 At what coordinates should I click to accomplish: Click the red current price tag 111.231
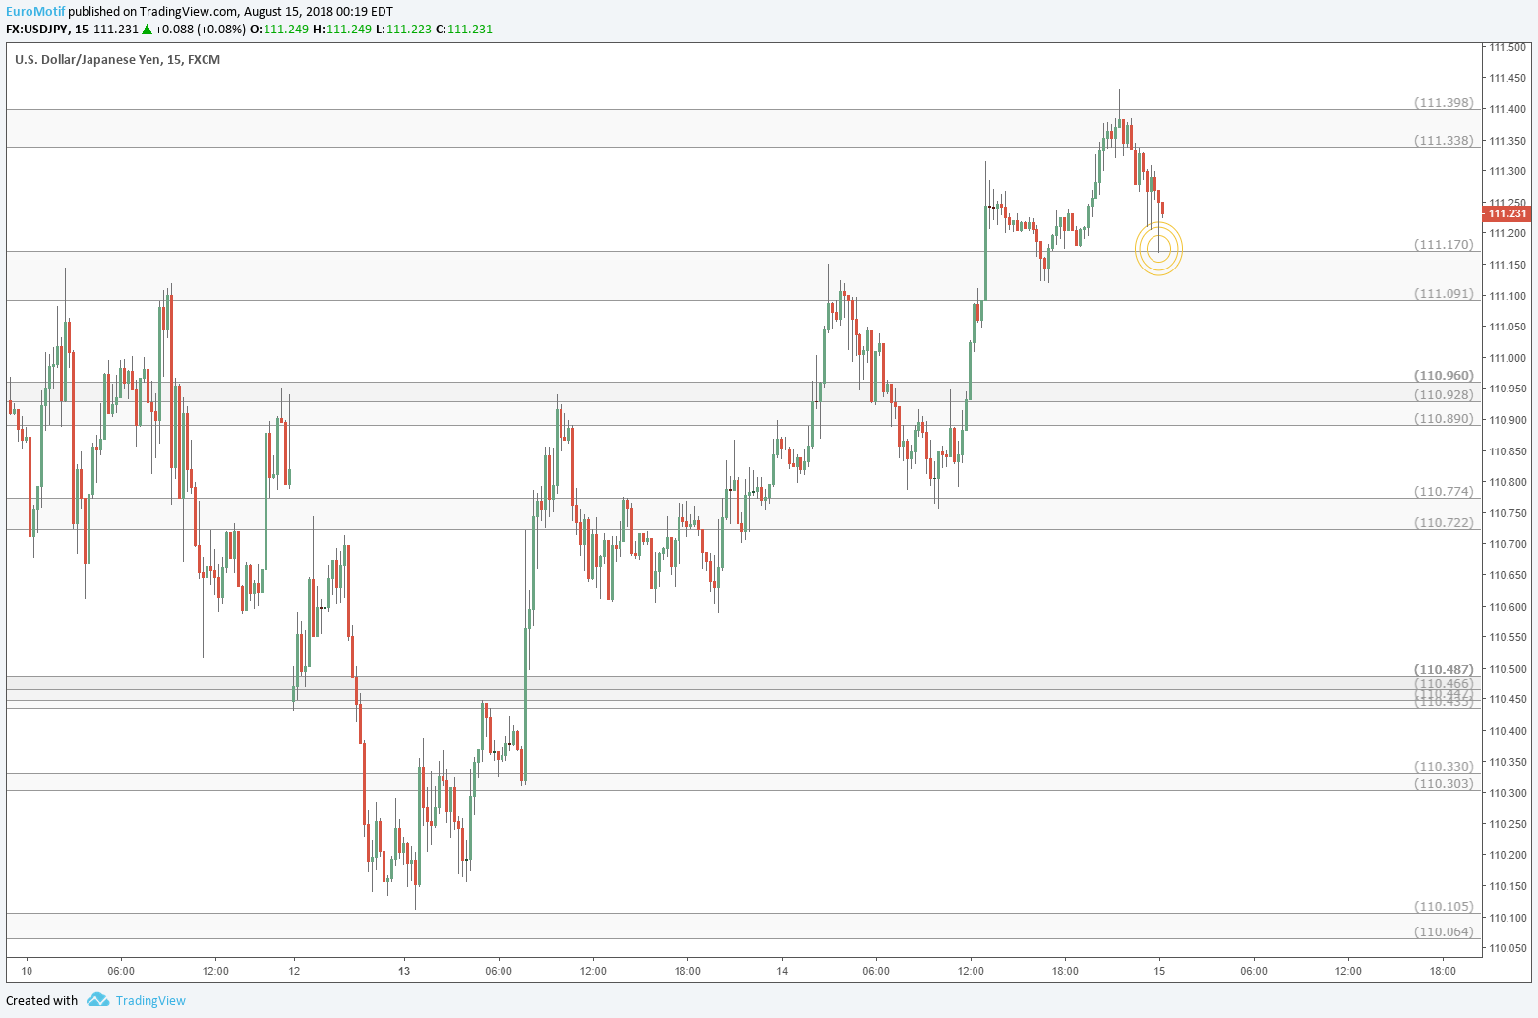tap(1507, 213)
